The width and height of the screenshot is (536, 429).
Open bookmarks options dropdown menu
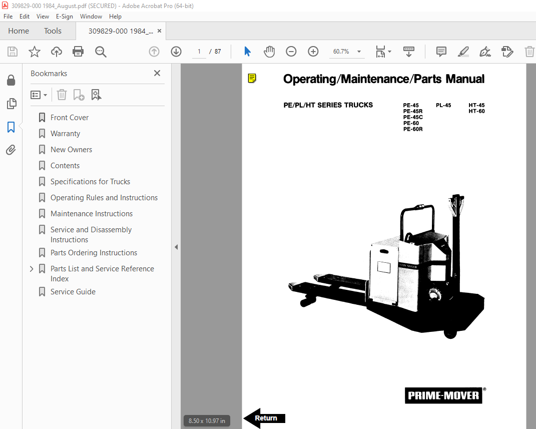[x=39, y=95]
